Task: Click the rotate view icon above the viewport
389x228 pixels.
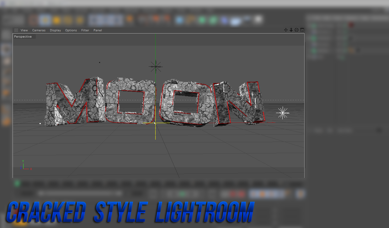Action: tap(296, 30)
